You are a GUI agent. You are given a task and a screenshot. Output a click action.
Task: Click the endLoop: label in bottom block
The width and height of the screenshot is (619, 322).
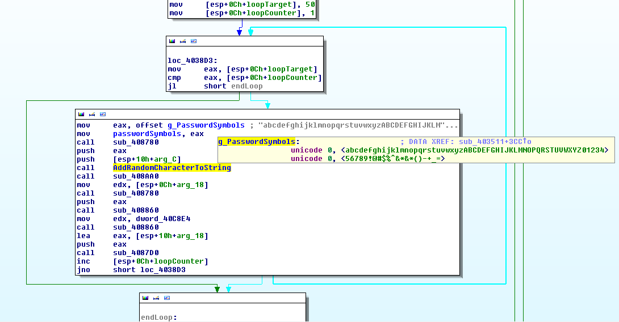(x=159, y=317)
